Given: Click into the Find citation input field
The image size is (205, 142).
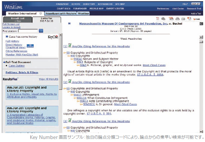Looking at the screenshot, I should [x=28, y=31].
